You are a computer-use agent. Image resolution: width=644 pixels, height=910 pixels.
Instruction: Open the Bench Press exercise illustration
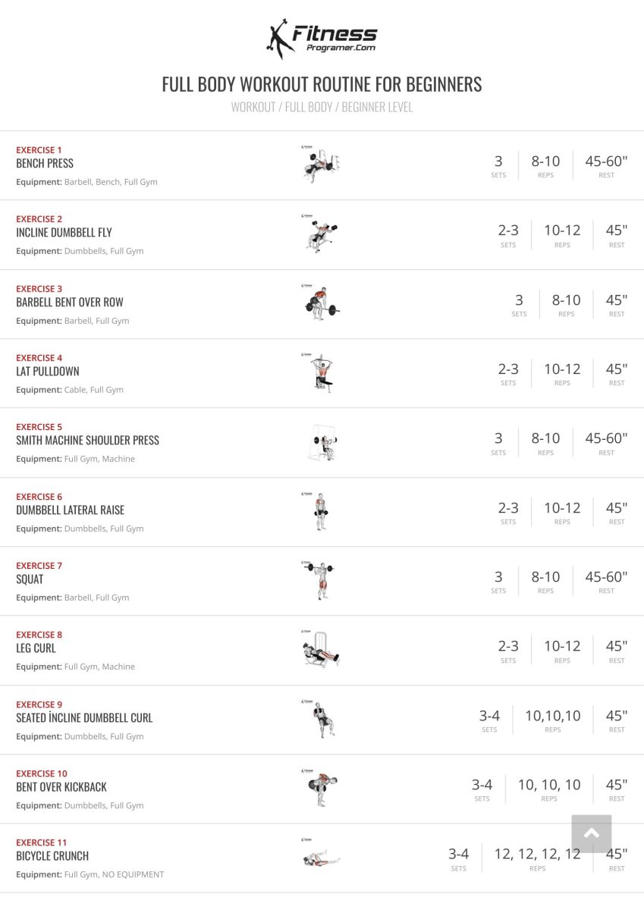(320, 165)
